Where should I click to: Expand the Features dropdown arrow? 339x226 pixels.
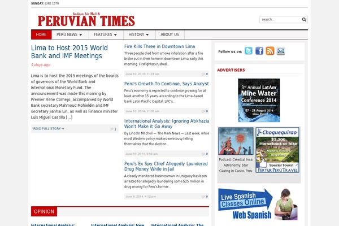[x=115, y=35]
